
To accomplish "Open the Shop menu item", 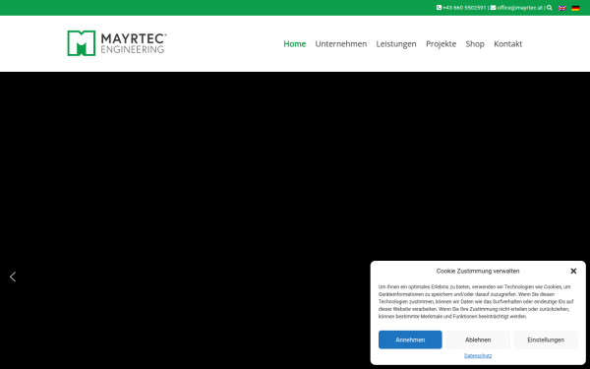I will coord(475,44).
